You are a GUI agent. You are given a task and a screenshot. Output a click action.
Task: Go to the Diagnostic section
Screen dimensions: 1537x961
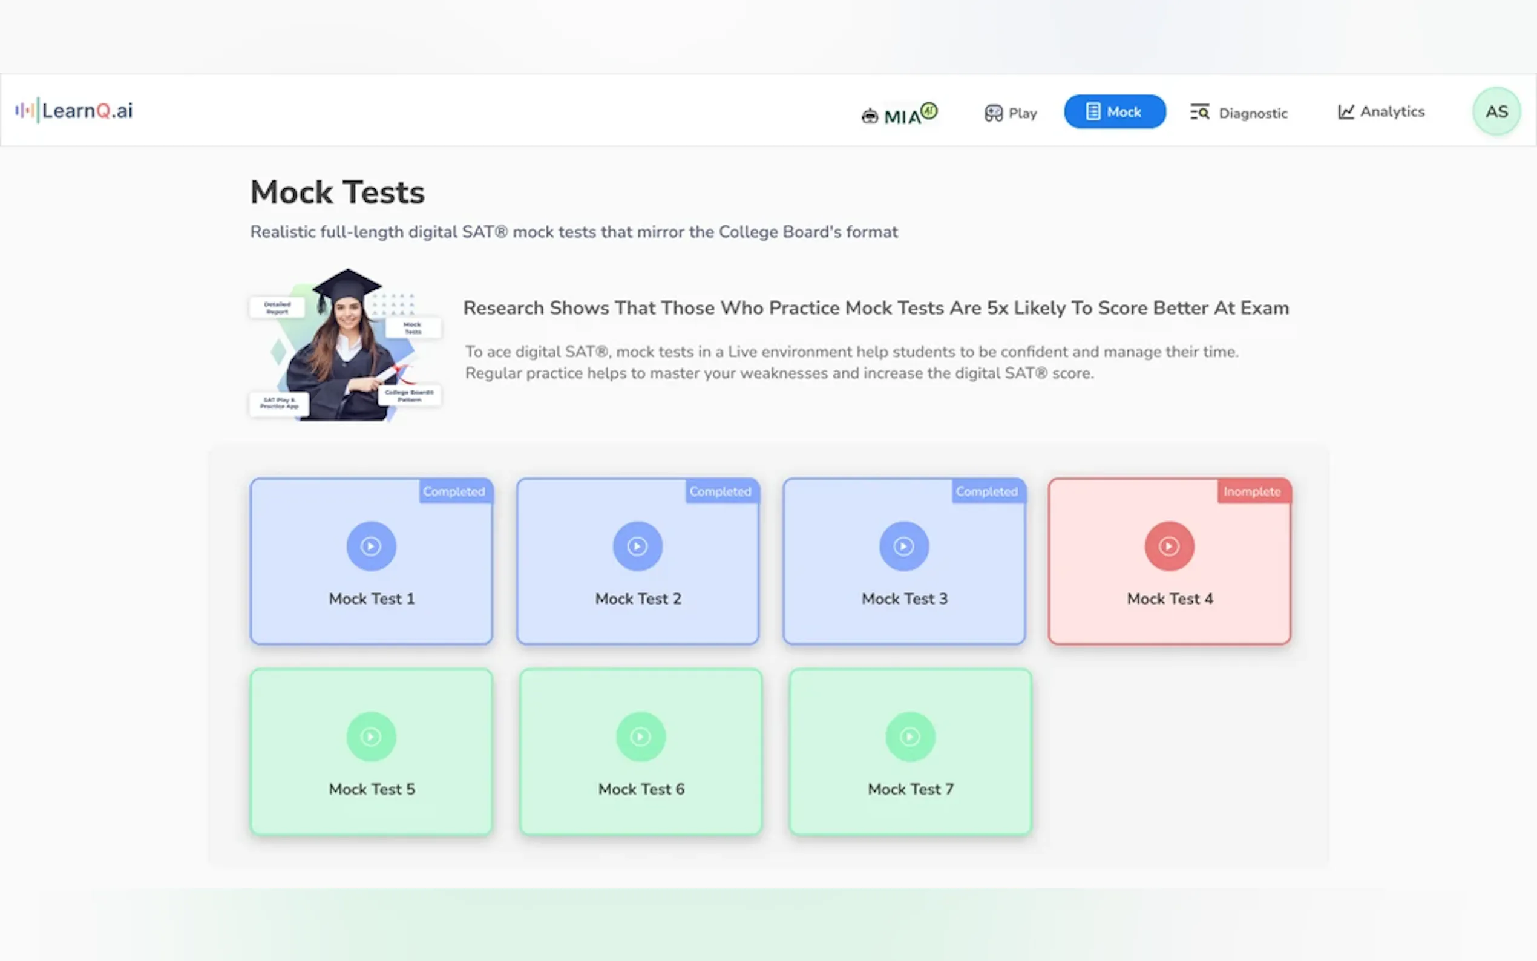[1239, 113]
